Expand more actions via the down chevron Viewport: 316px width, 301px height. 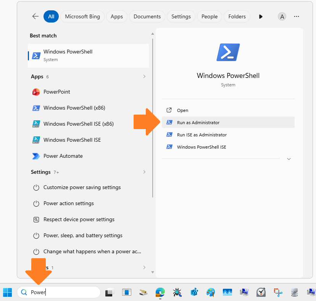(x=289, y=159)
